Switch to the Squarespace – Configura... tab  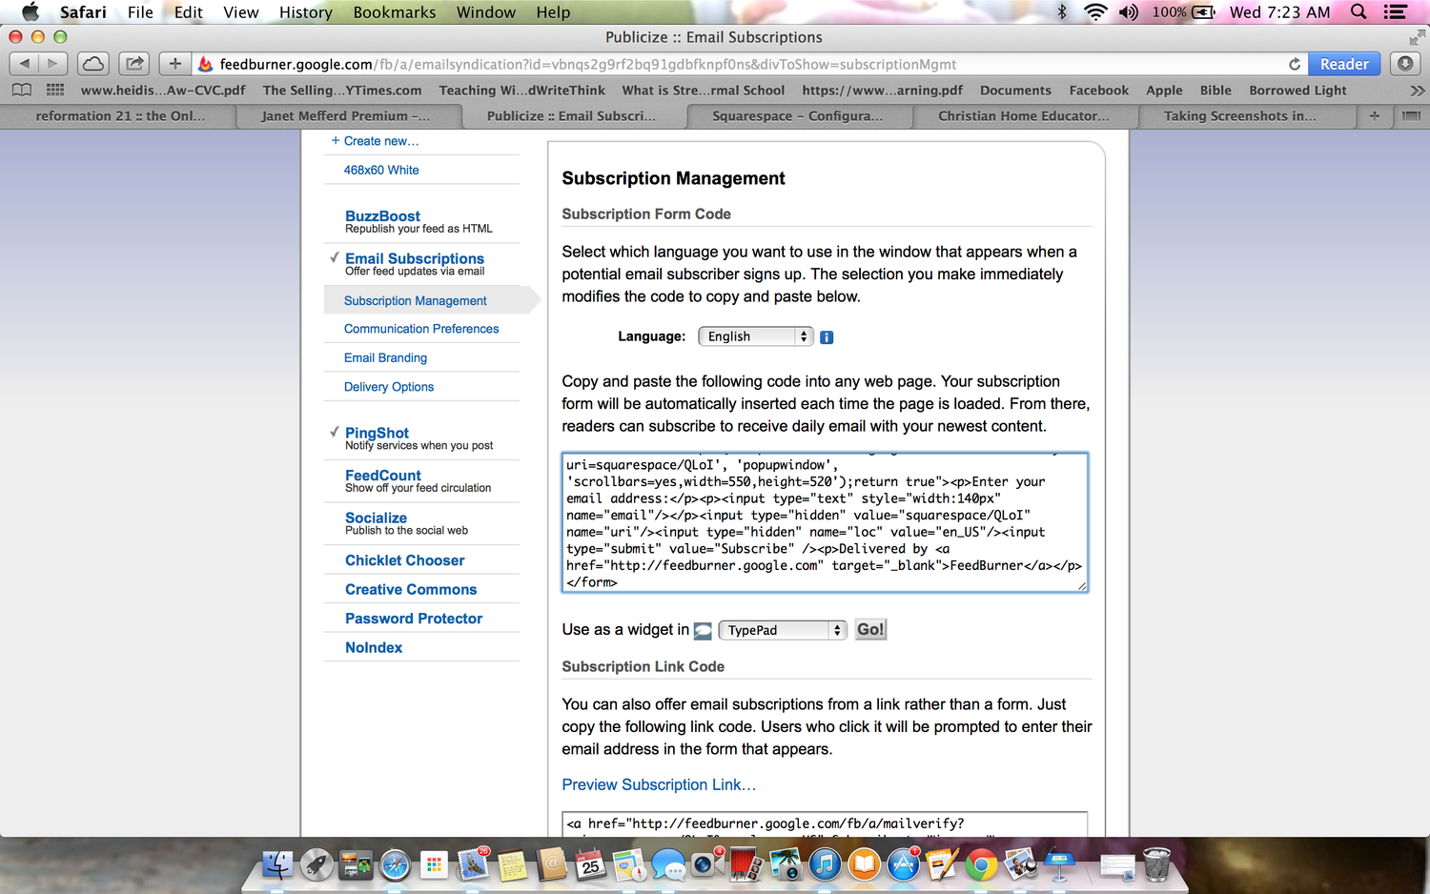click(798, 116)
